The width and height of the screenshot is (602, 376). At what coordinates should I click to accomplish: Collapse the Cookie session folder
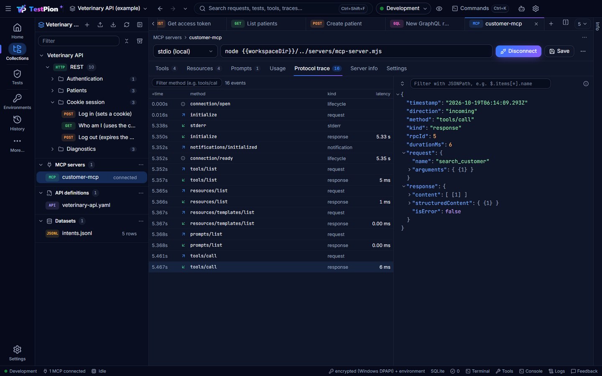coord(52,102)
